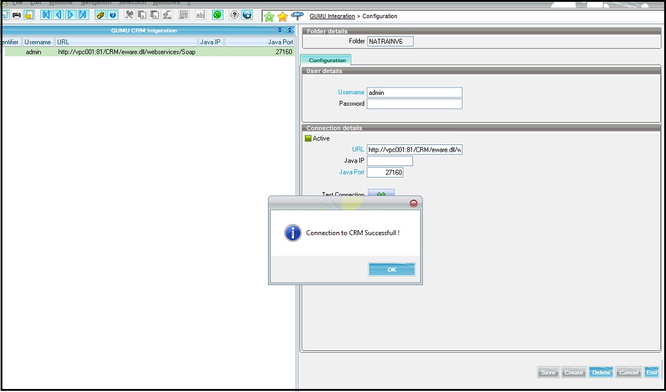
Task: Go to the first record arrow
Action: click(46, 15)
